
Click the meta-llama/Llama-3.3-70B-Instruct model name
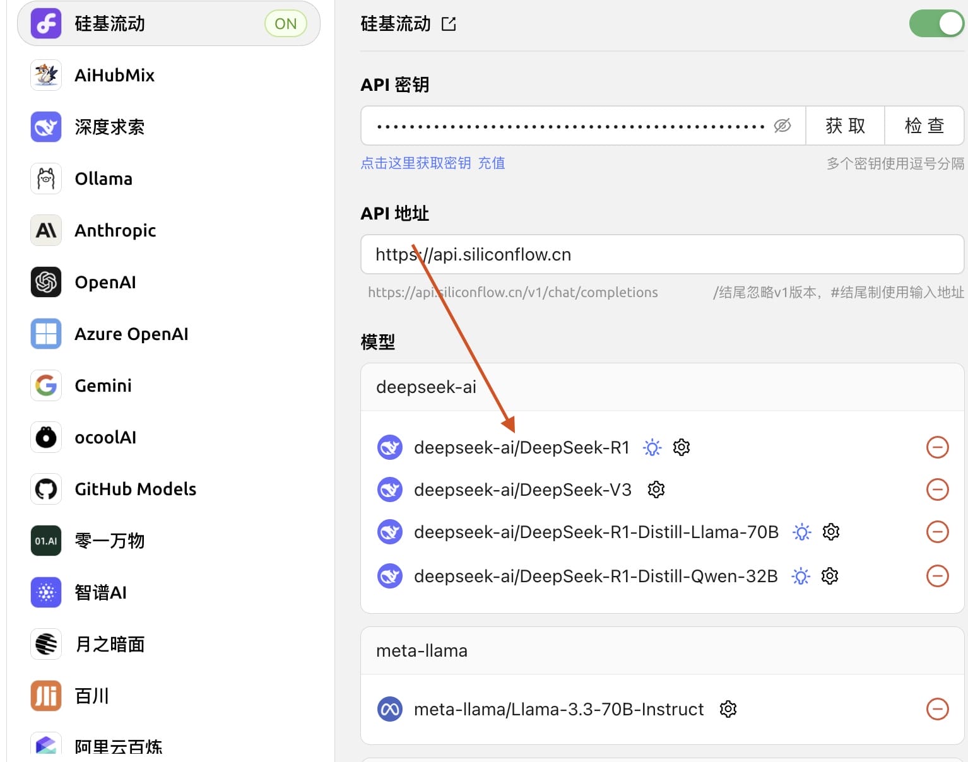click(x=558, y=709)
